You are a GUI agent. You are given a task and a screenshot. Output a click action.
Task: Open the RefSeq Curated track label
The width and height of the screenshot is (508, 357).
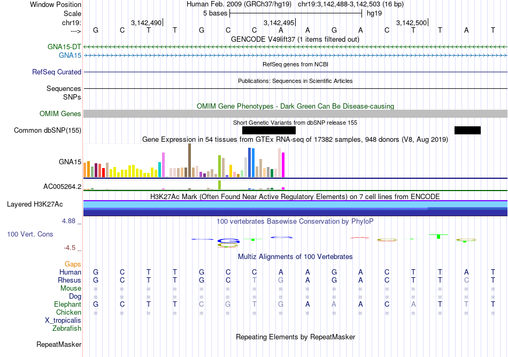57,72
